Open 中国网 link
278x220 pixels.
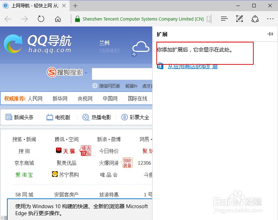pyautogui.click(x=110, y=99)
